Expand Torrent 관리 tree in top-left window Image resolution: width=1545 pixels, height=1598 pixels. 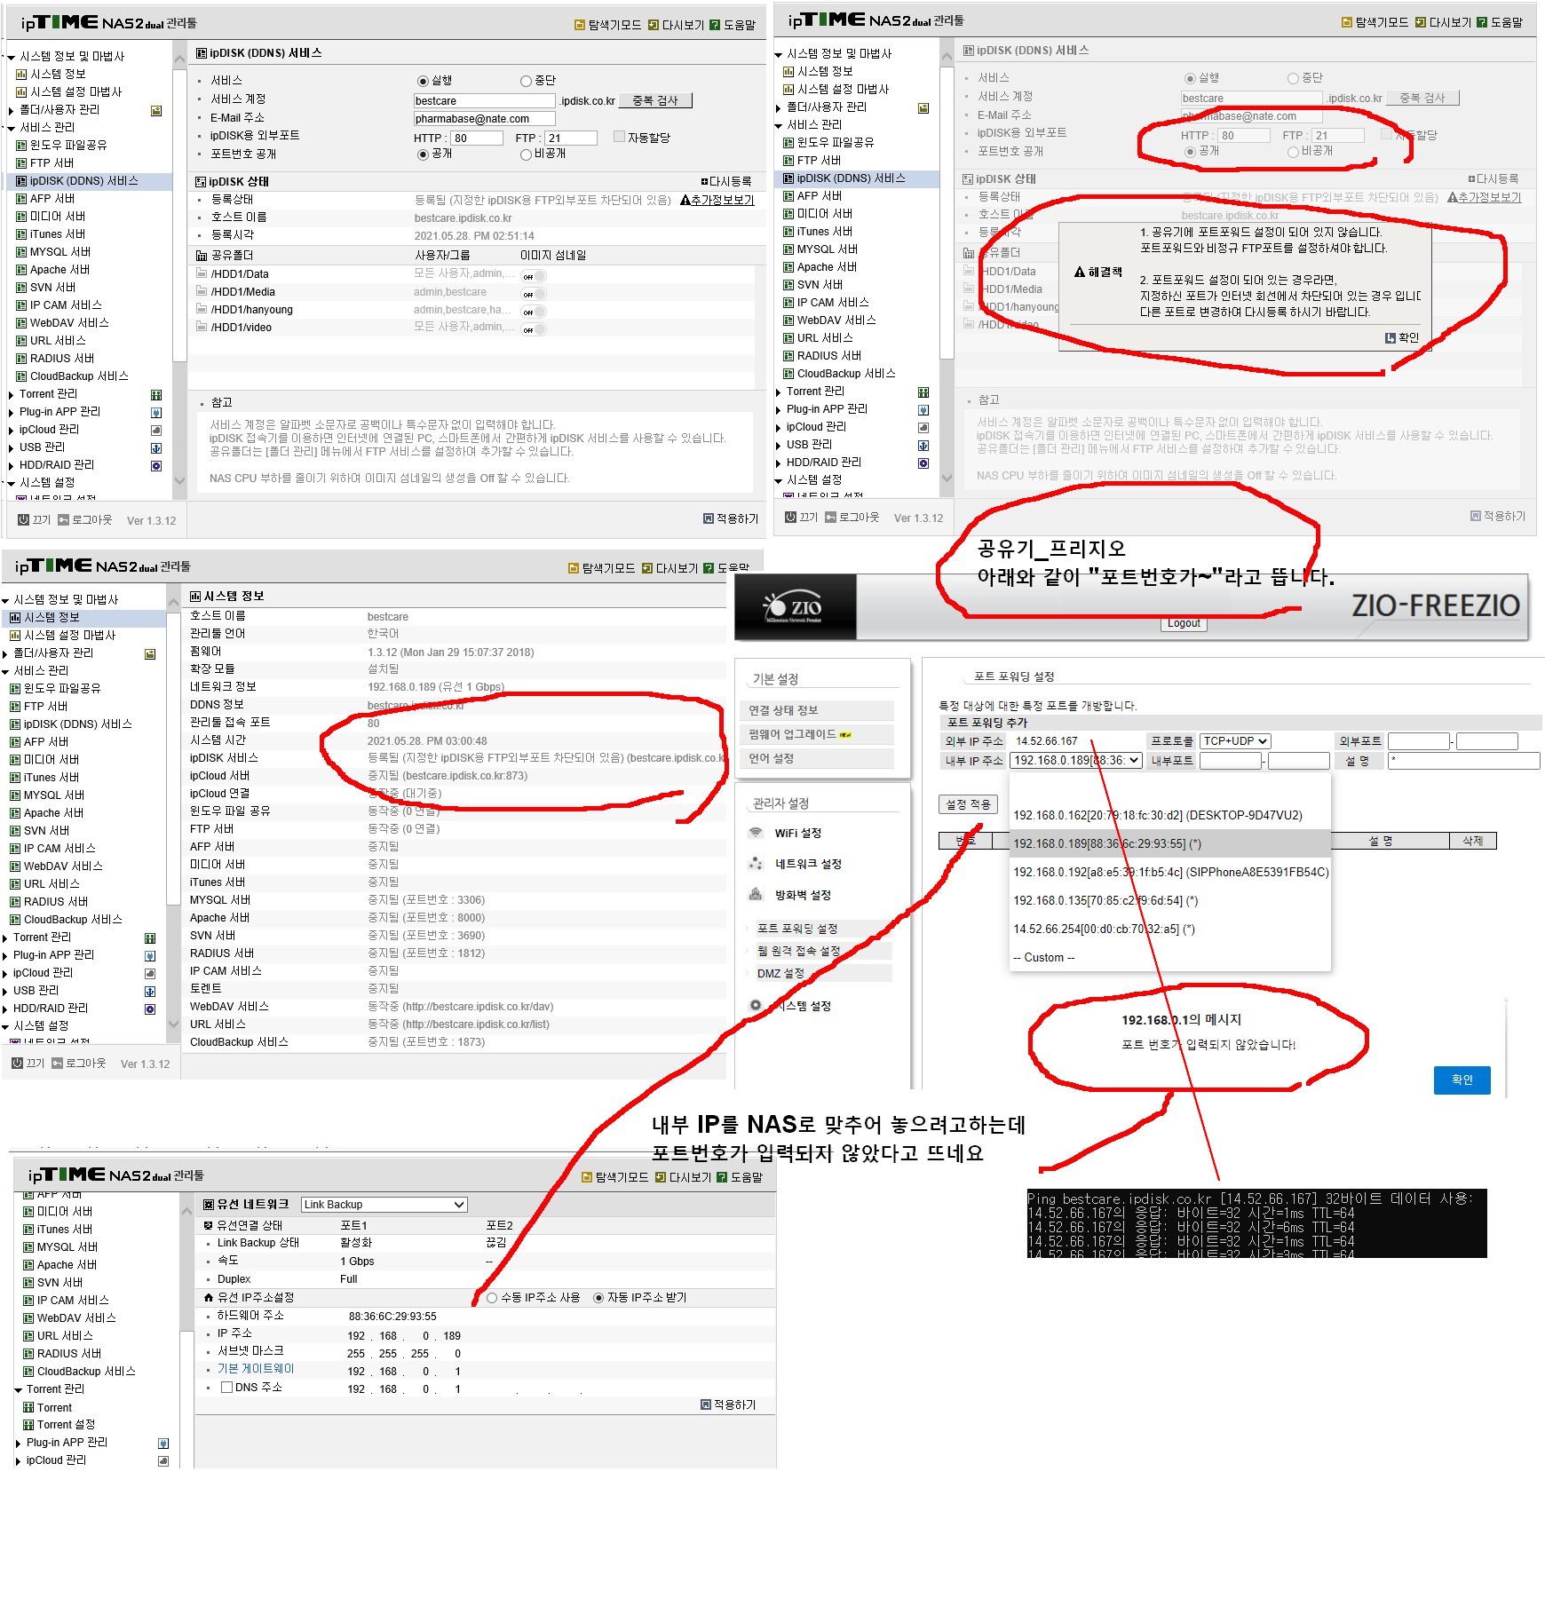12,395
